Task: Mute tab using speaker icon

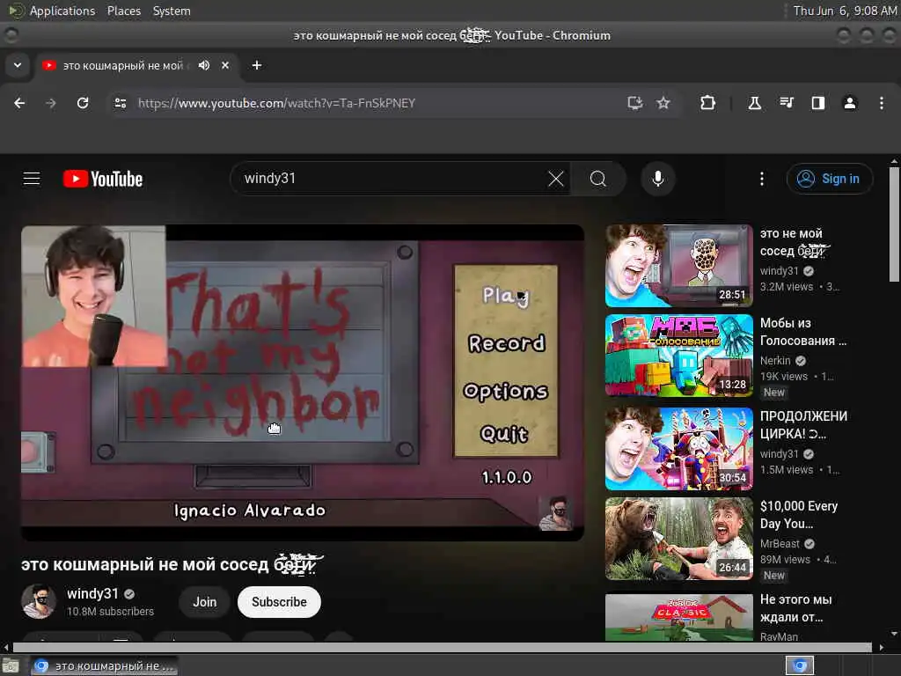Action: click(204, 65)
